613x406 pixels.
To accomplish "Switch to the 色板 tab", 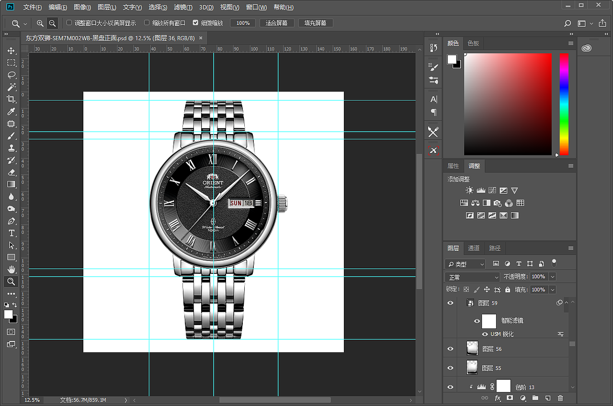I will [473, 43].
